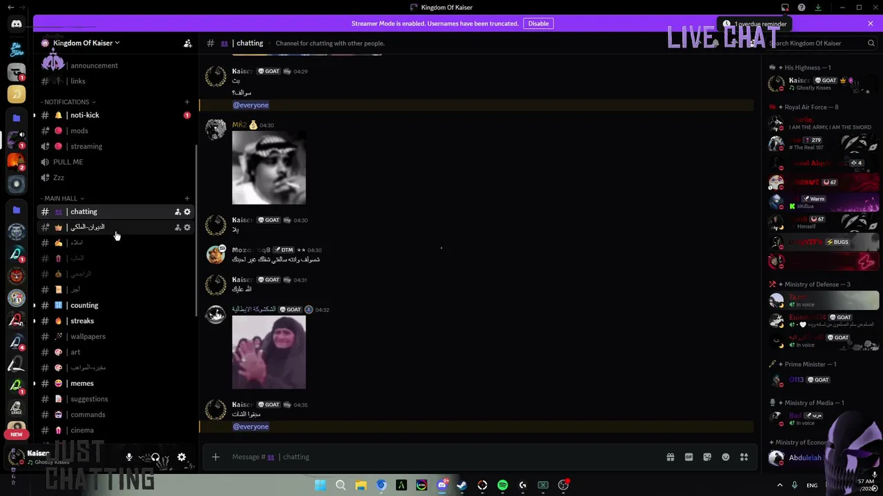Select the chatting channel
The width and height of the screenshot is (883, 496).
[115, 211]
